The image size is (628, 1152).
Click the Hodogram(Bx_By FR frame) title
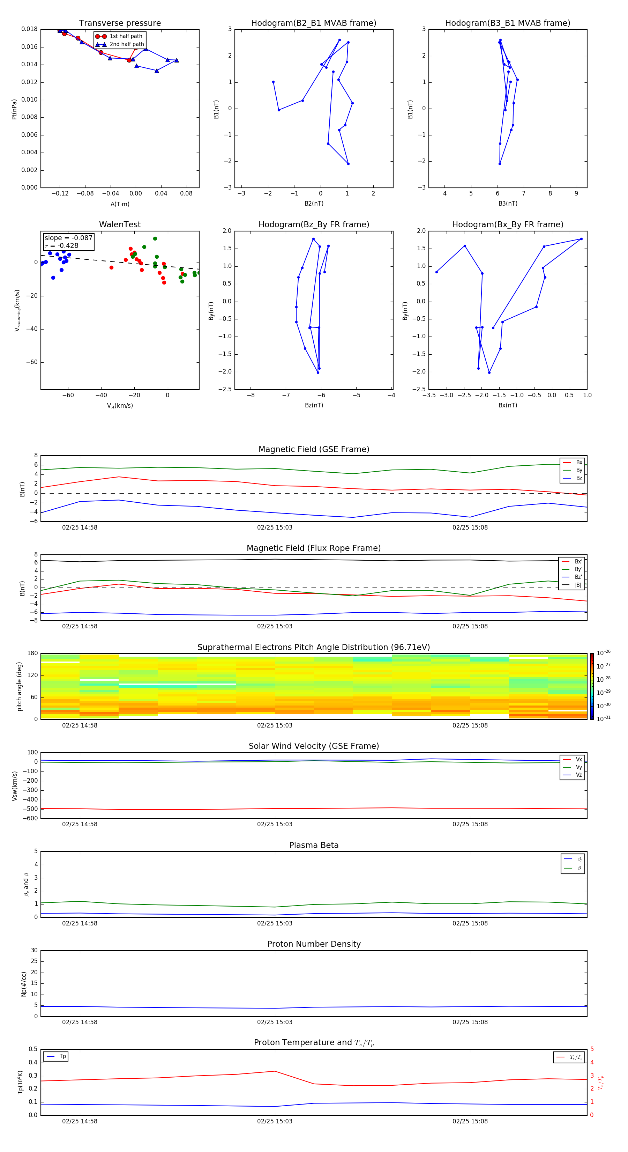tap(508, 224)
